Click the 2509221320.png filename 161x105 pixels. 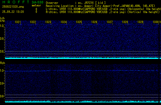13,7
